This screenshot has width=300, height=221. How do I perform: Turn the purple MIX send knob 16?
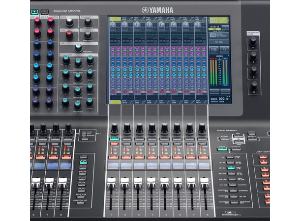click(x=49, y=103)
